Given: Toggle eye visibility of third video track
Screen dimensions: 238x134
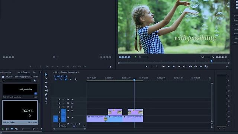Looking at the screenshot, I should [x=72, y=107].
